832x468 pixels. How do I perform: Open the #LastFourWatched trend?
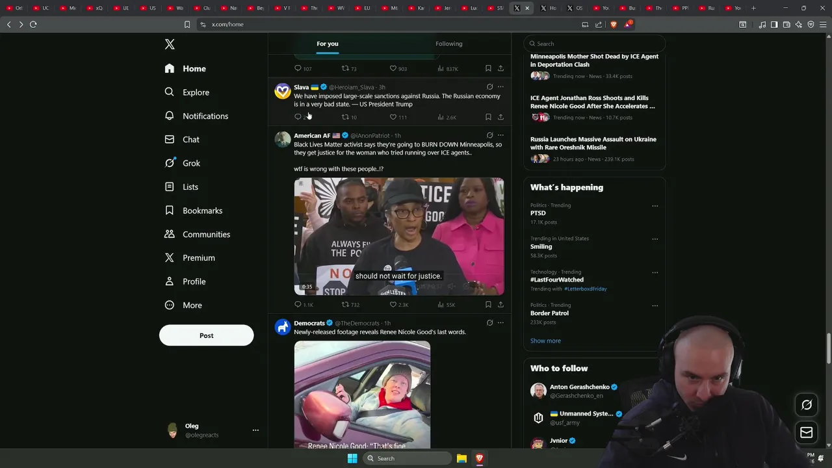pyautogui.click(x=557, y=279)
